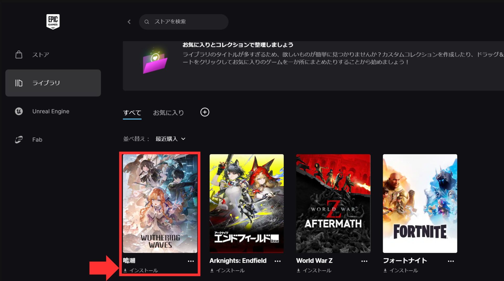Open the Fab section in the sidebar
Viewport: 504px width, 281px height.
[x=37, y=139]
